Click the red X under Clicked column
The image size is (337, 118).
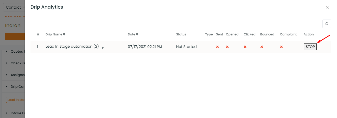click(x=245, y=47)
